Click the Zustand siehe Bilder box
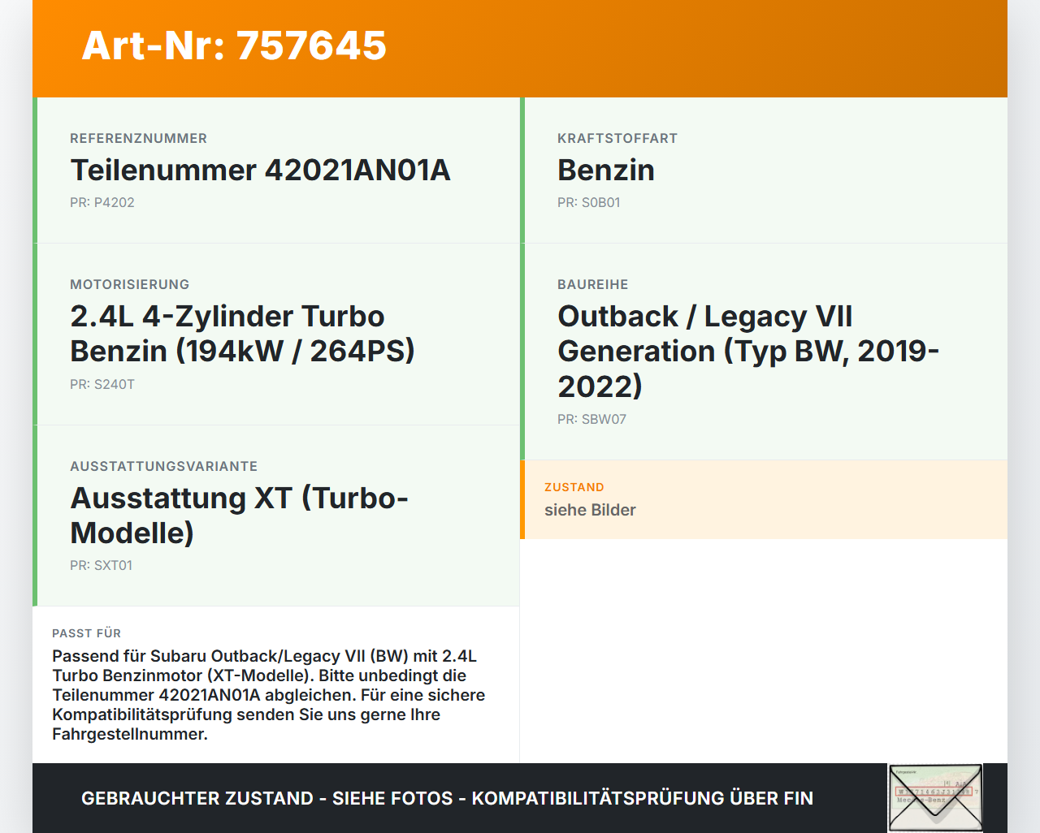The height and width of the screenshot is (833, 1040). 764,499
